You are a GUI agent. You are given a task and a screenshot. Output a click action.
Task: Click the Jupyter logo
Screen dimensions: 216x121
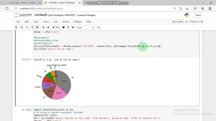point(23,15)
